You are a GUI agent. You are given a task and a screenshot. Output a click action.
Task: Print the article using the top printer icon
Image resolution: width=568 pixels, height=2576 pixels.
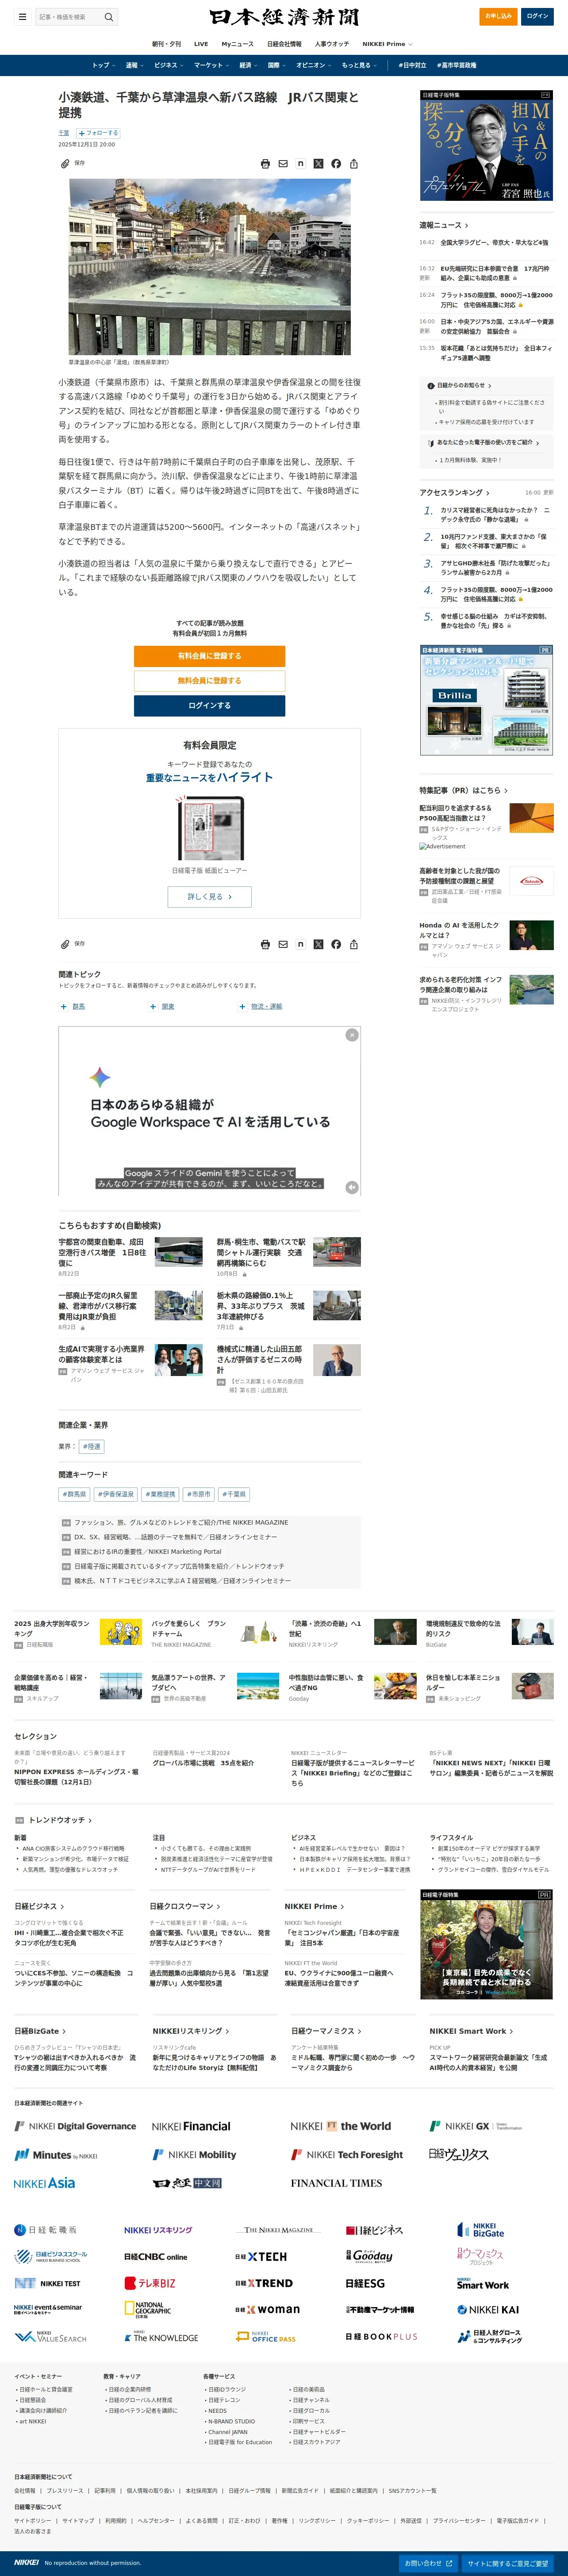(x=265, y=163)
